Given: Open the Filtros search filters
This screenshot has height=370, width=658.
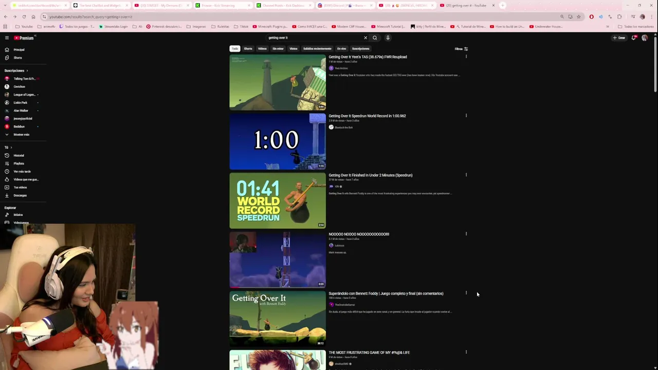Looking at the screenshot, I should click(x=461, y=49).
